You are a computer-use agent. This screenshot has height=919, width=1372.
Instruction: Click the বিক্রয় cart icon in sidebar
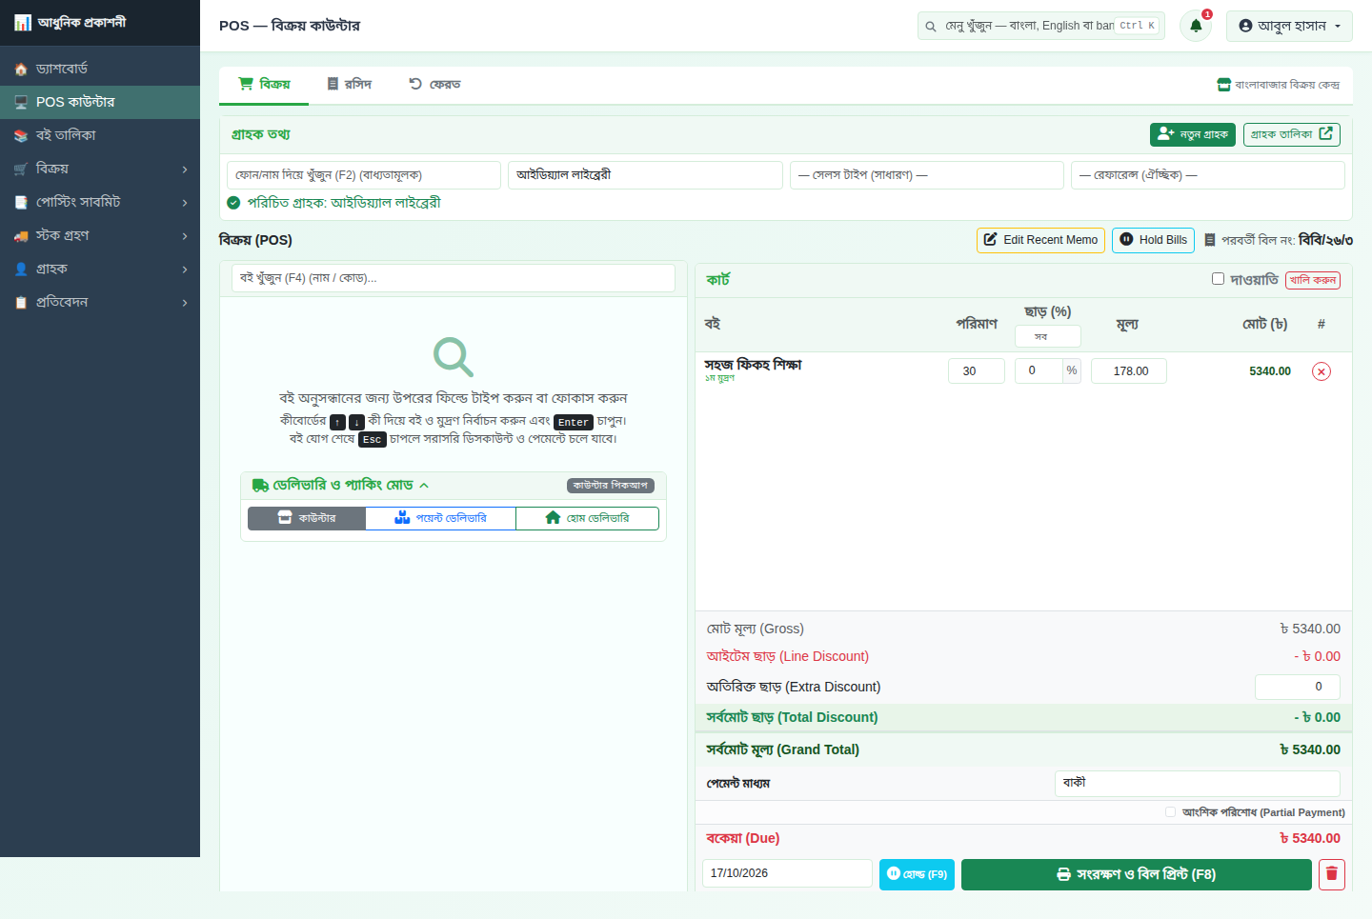(x=21, y=170)
